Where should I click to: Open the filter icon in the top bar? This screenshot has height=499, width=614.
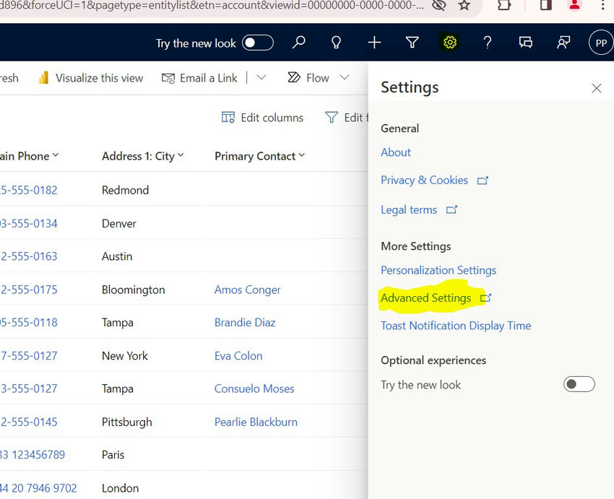coord(412,43)
